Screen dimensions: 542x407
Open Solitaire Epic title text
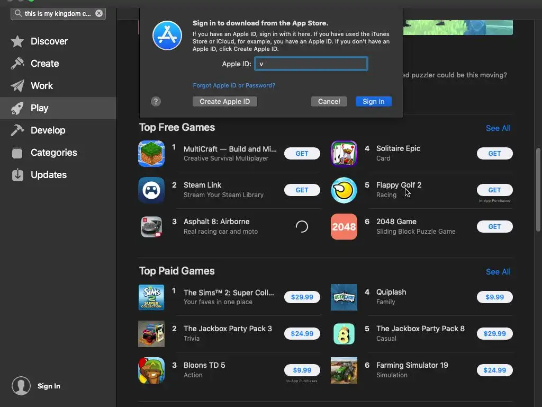398,148
